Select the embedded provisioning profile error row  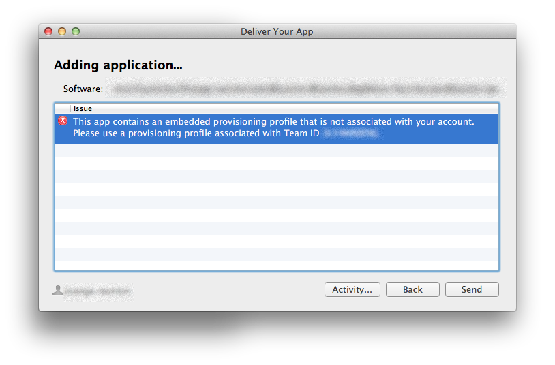[277, 129]
